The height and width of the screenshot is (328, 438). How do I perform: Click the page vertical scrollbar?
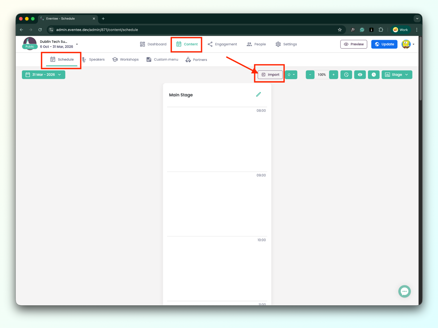click(420, 68)
